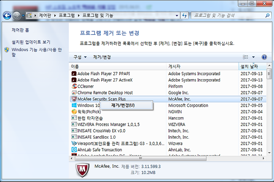This screenshot has width=274, height=182.
Task: Select the INISAFE CrossWeb EX v3.0 name
Action: point(101,131)
